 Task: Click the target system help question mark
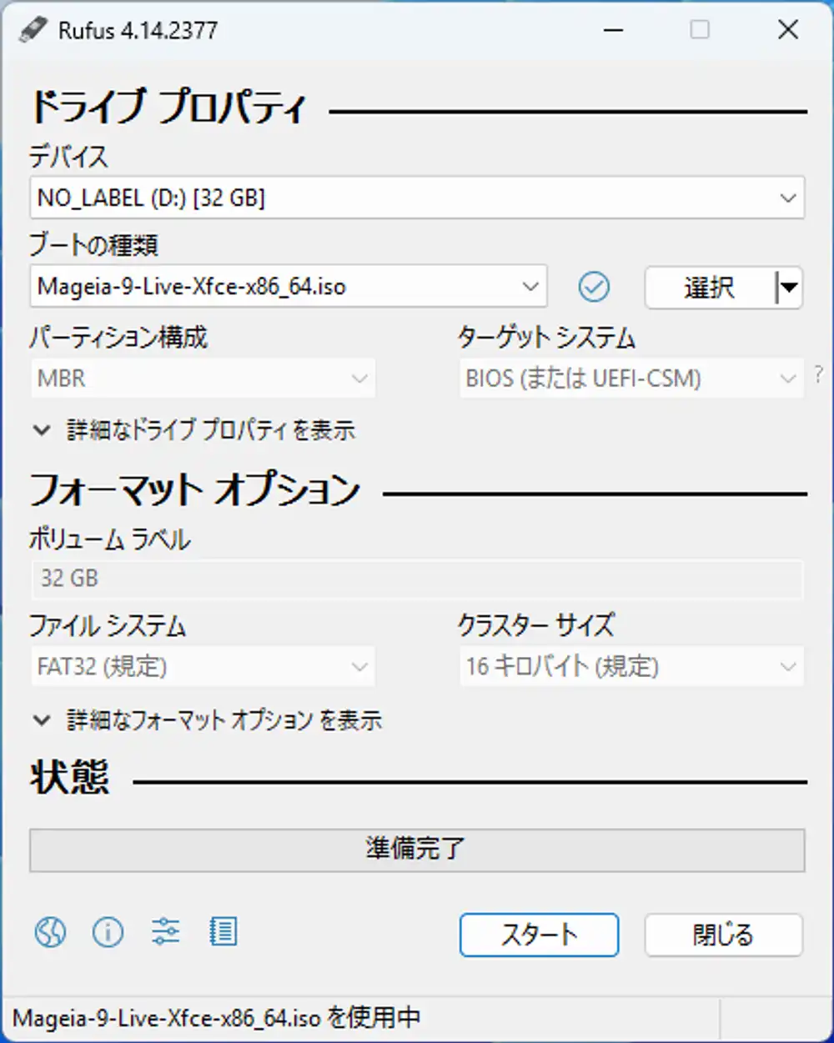click(x=819, y=375)
